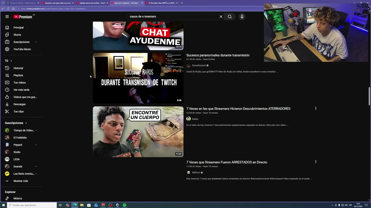Screen dimensions: 371x208
Task: Reload the page in browser
Action: pyautogui.click(x=8, y=9)
